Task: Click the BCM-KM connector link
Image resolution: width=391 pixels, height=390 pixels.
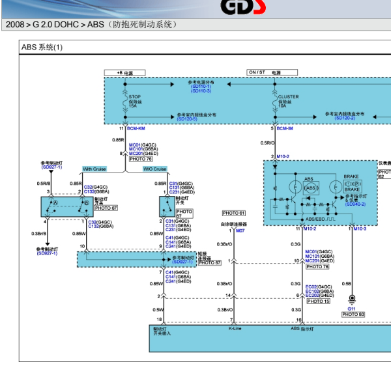Action: pos(136,128)
